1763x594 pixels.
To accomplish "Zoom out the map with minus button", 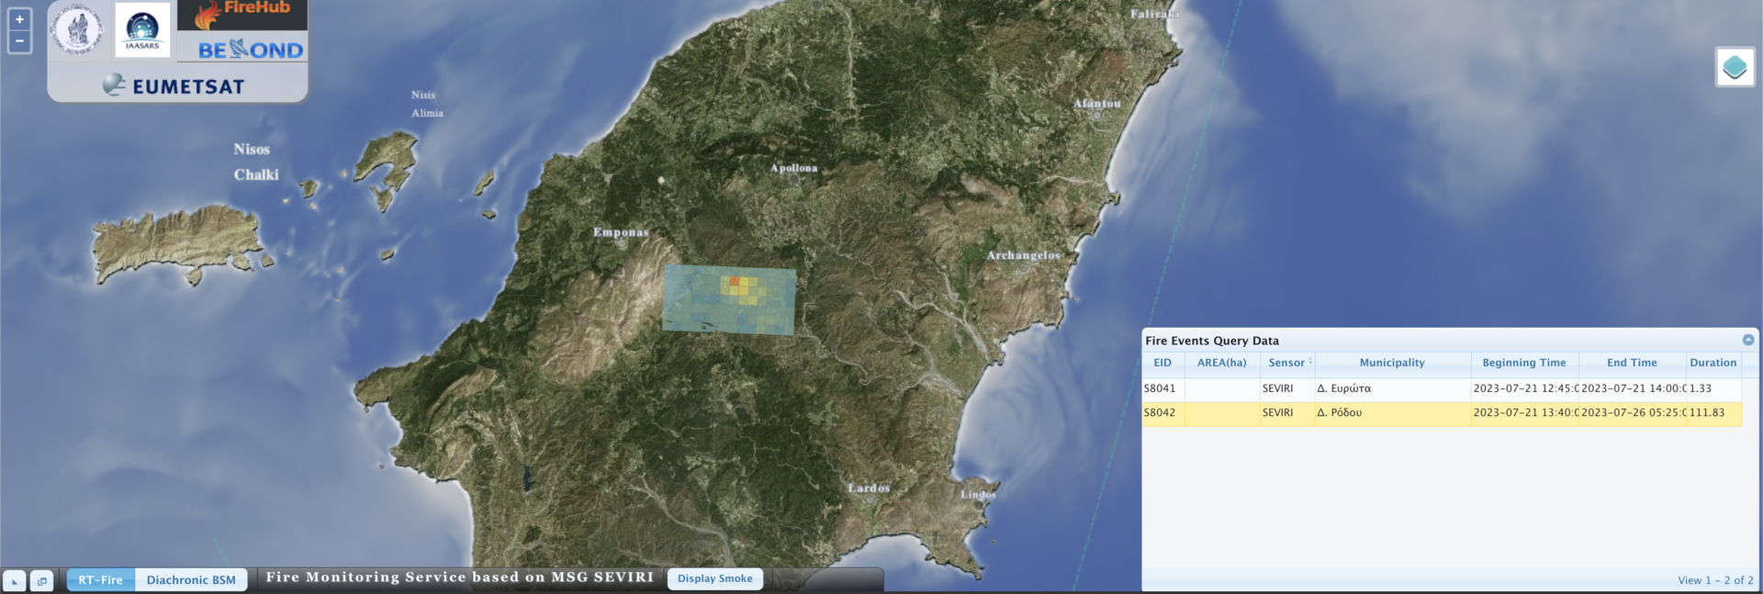I will [x=19, y=41].
